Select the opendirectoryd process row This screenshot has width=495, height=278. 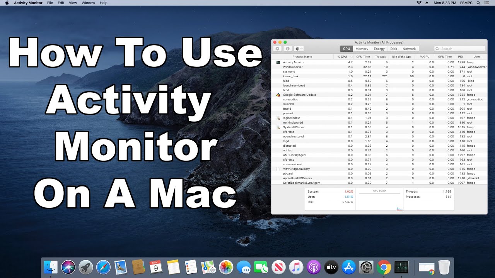379,136
